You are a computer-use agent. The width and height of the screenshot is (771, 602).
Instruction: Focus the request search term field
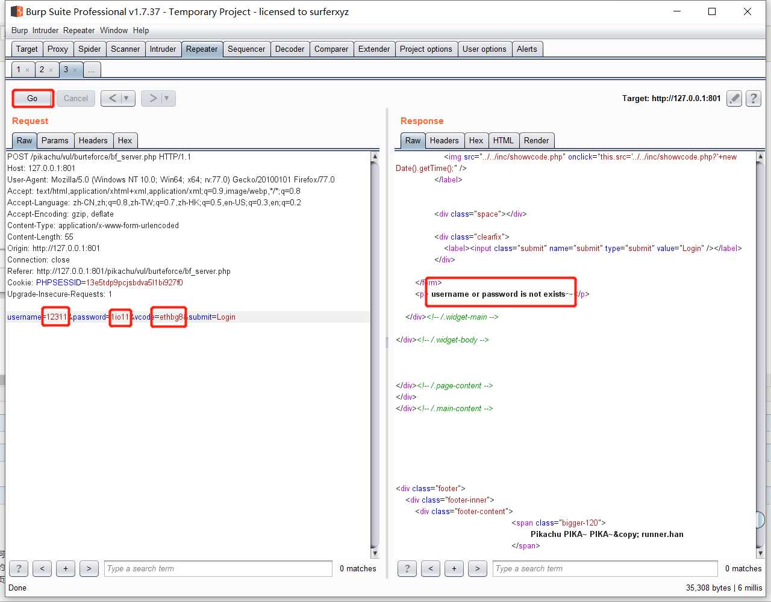[218, 568]
